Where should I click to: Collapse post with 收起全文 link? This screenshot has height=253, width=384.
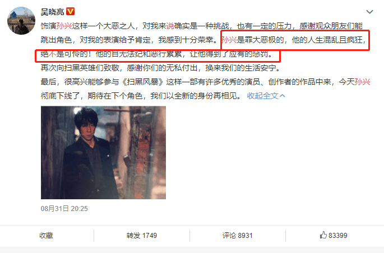pyautogui.click(x=262, y=96)
